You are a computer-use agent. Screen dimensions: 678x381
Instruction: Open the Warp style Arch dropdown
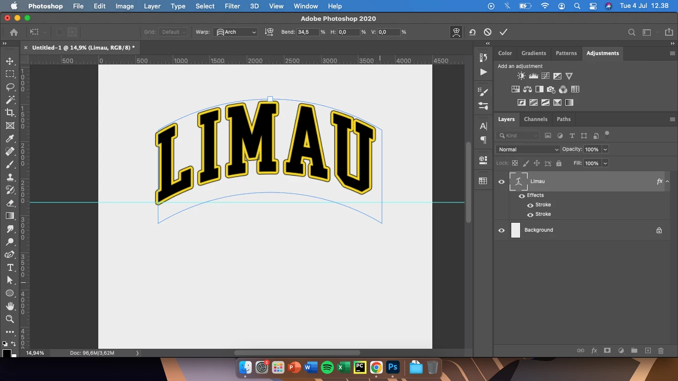236,32
